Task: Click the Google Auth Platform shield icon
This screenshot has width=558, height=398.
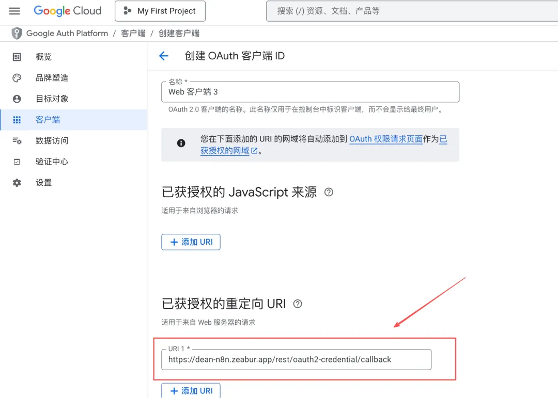Action: point(17,34)
